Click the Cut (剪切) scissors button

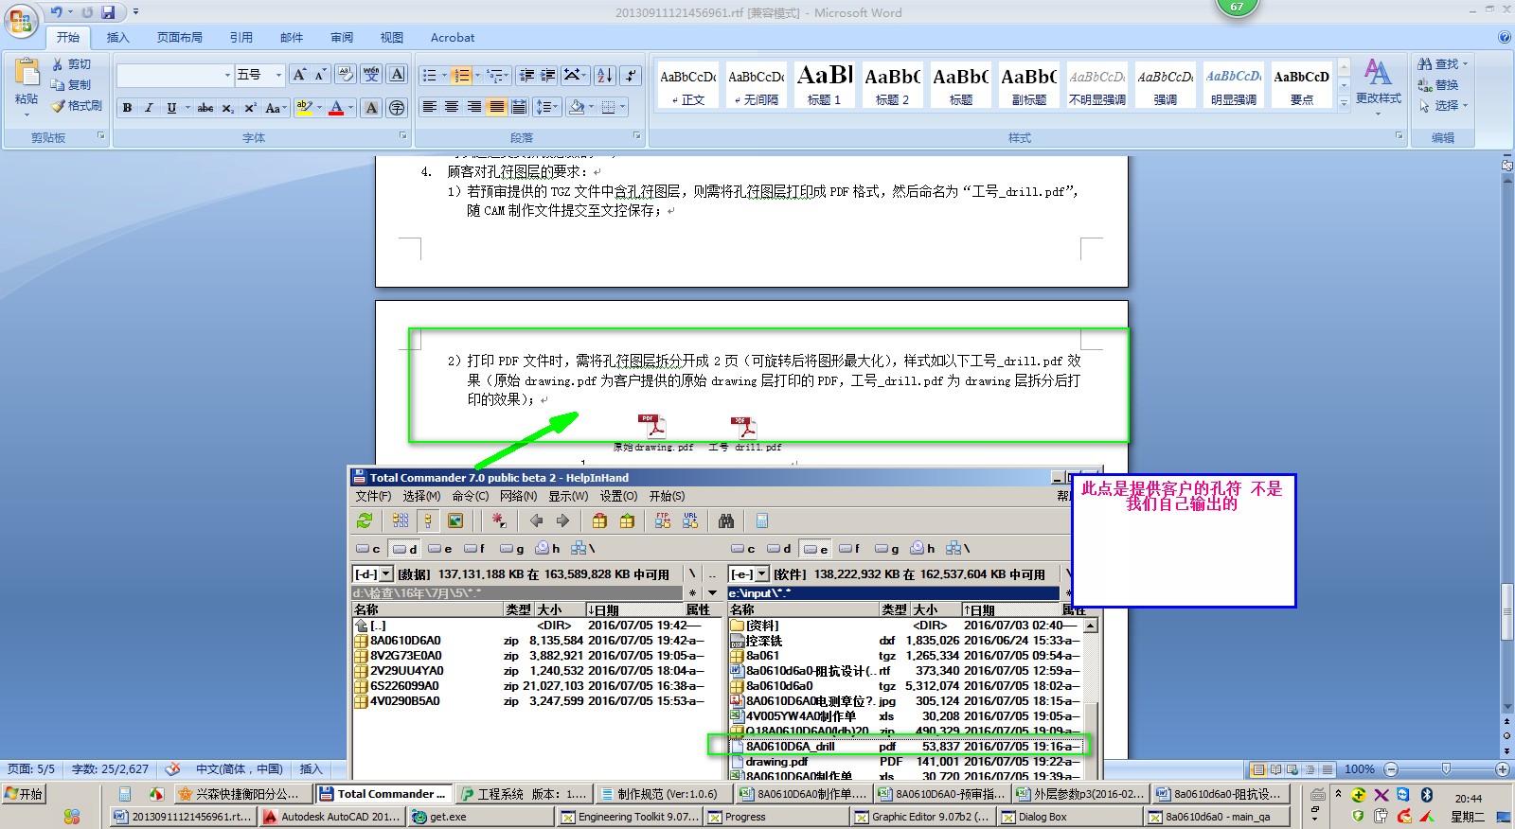click(x=72, y=63)
